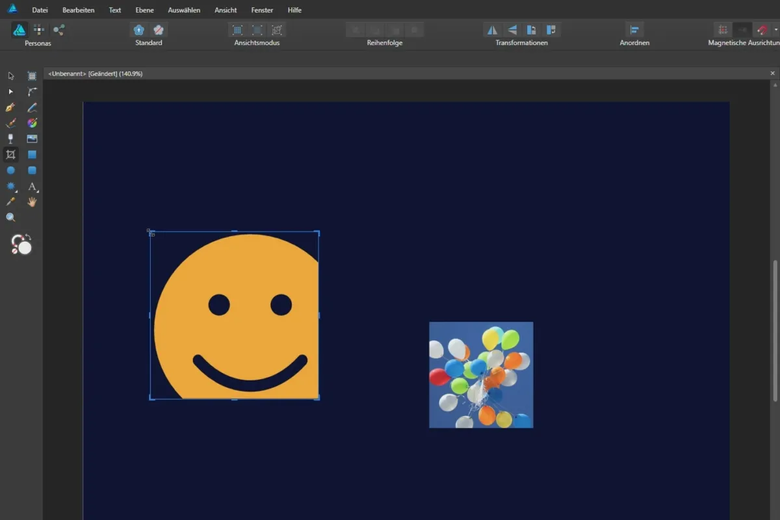Image resolution: width=780 pixels, height=520 pixels.
Task: Open the Ebene menu
Action: click(145, 10)
